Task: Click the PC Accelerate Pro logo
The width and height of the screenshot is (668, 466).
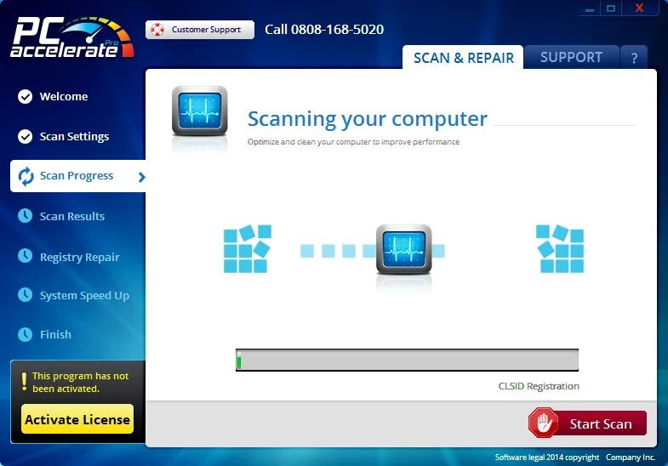Action: [x=71, y=37]
